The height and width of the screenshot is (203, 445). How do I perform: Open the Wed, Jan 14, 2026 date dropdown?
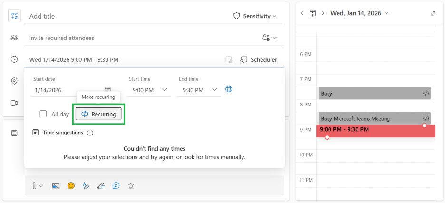359,13
